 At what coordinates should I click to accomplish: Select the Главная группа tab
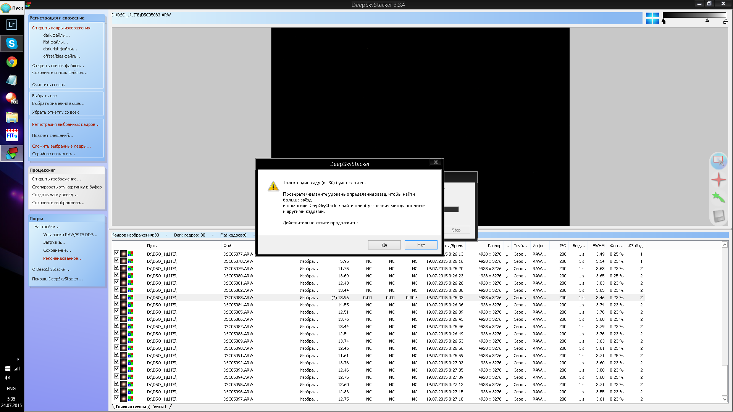point(131,407)
